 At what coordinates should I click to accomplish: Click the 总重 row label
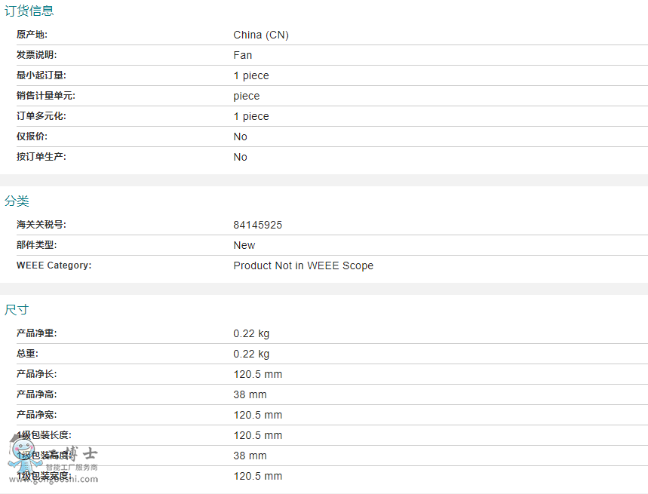click(x=27, y=354)
